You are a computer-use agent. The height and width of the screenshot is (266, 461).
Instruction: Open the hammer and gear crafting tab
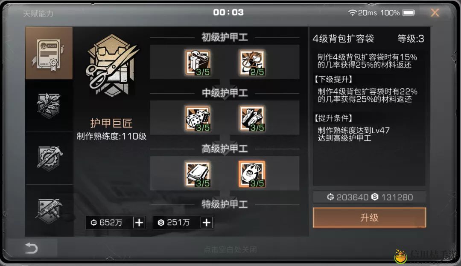49,158
